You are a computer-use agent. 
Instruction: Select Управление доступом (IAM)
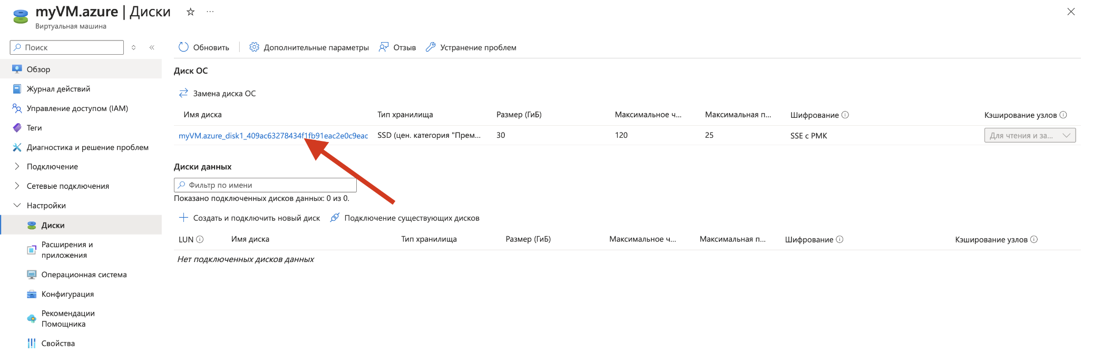pyautogui.click(x=77, y=108)
